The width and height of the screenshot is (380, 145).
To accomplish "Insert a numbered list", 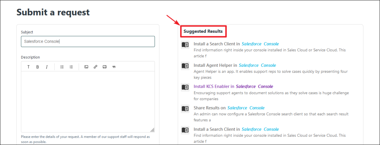I will (x=71, y=67).
